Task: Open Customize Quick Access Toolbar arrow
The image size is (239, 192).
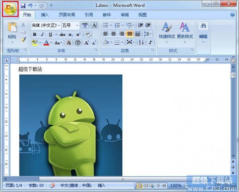Action: (x=51, y=6)
